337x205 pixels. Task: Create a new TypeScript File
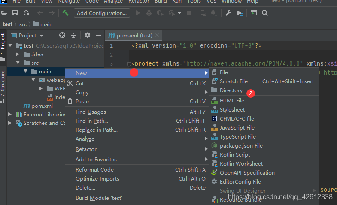click(264, 137)
